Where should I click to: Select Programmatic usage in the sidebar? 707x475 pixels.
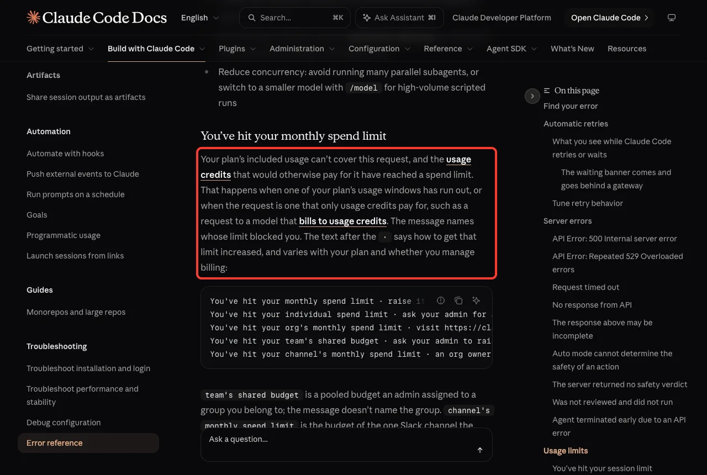(64, 235)
